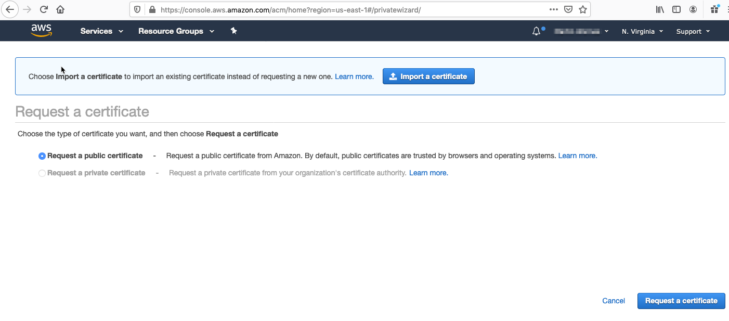
Task: Open Learn more link for private certificate
Action: click(x=428, y=173)
